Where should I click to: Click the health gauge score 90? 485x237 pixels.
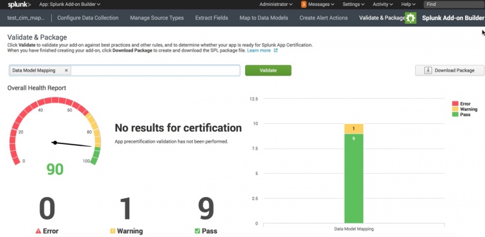(x=55, y=169)
